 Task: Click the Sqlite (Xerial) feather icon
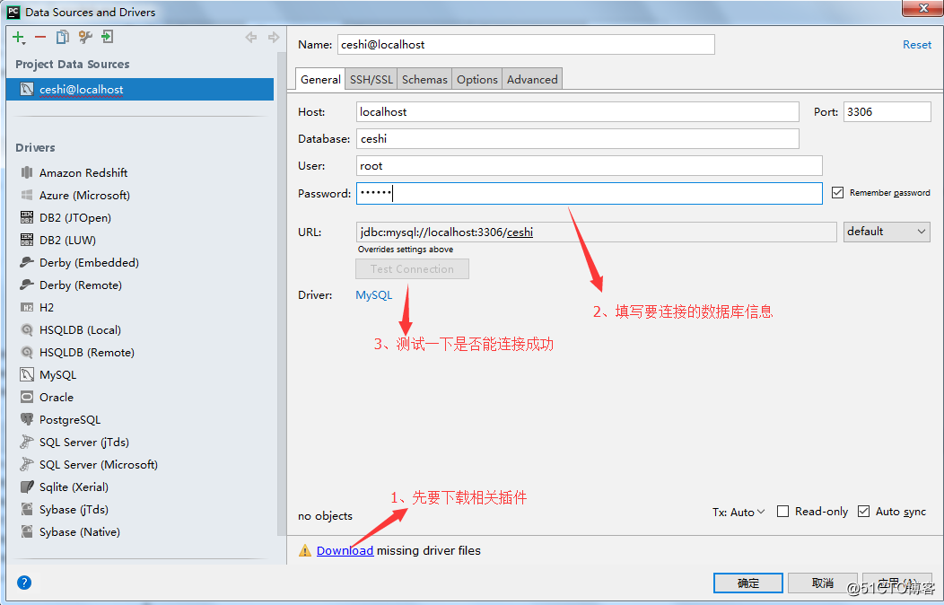27,487
